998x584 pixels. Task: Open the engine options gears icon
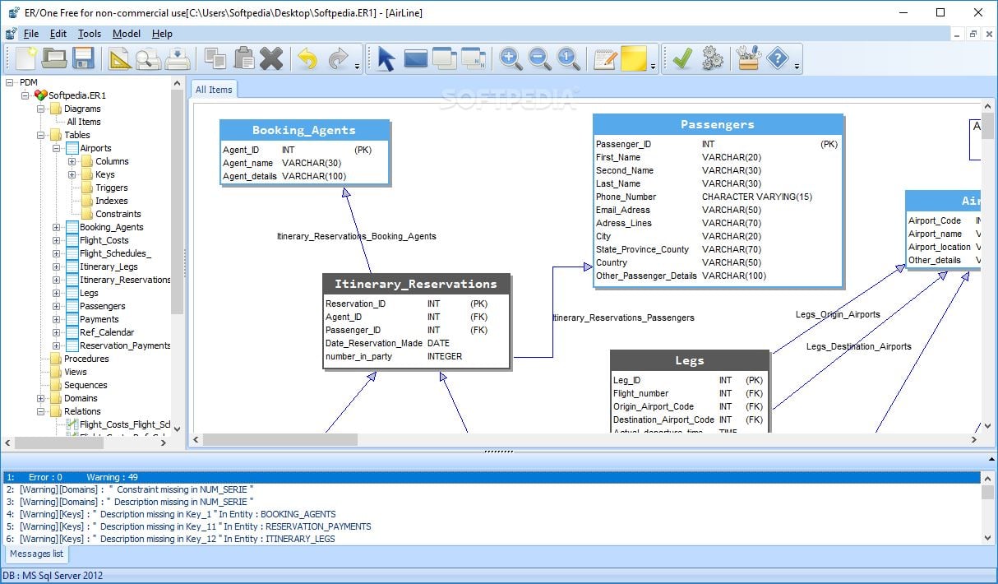point(712,58)
